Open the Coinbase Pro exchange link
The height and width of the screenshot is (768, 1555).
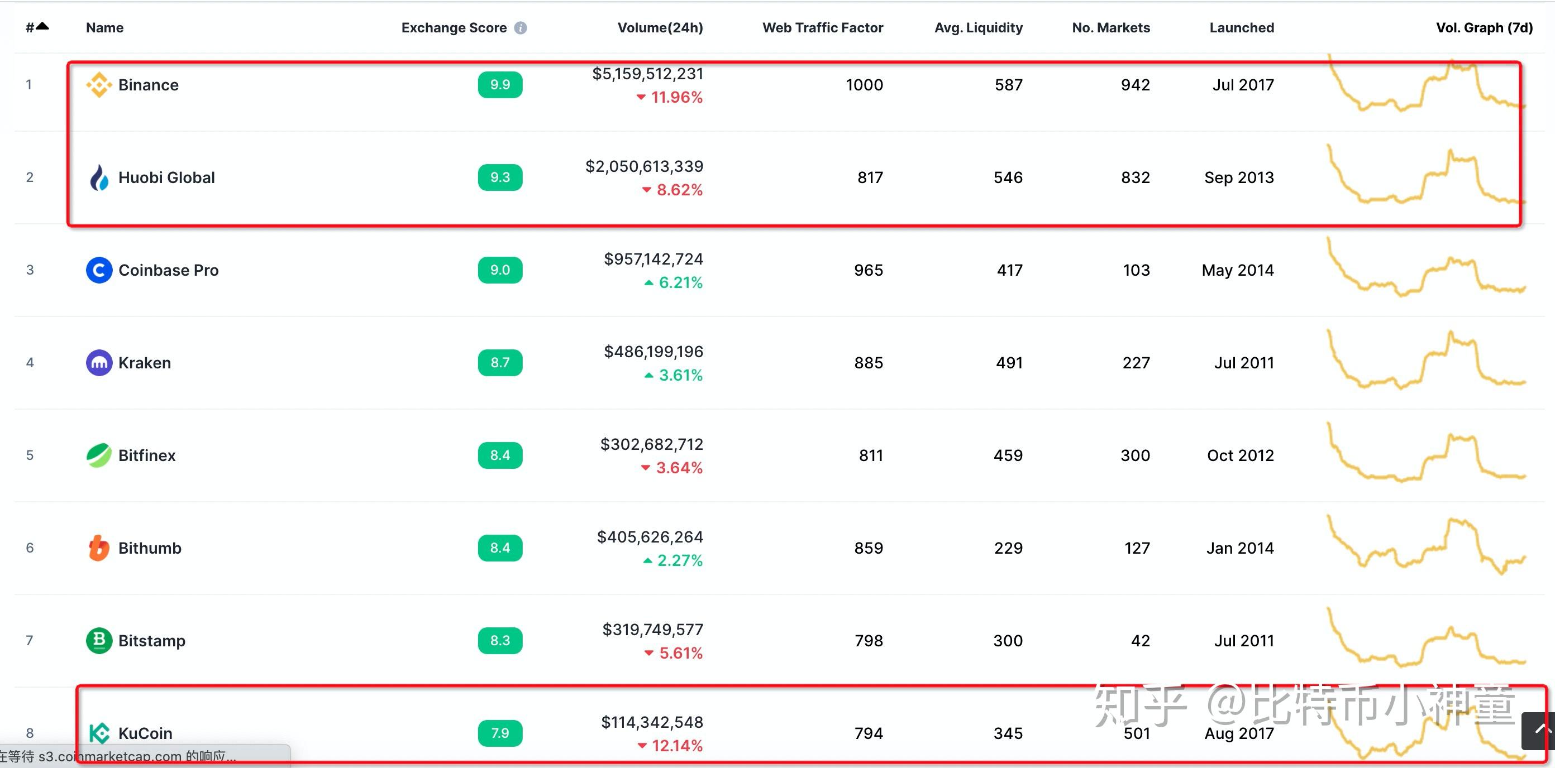point(169,270)
